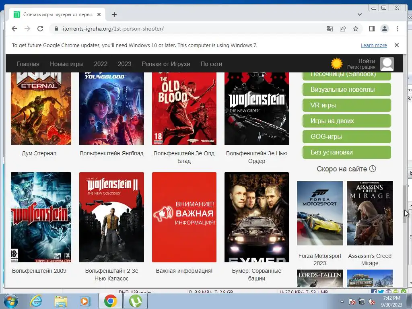Go forward with the arrow button
The height and width of the screenshot is (309, 412).
pyautogui.click(x=27, y=29)
